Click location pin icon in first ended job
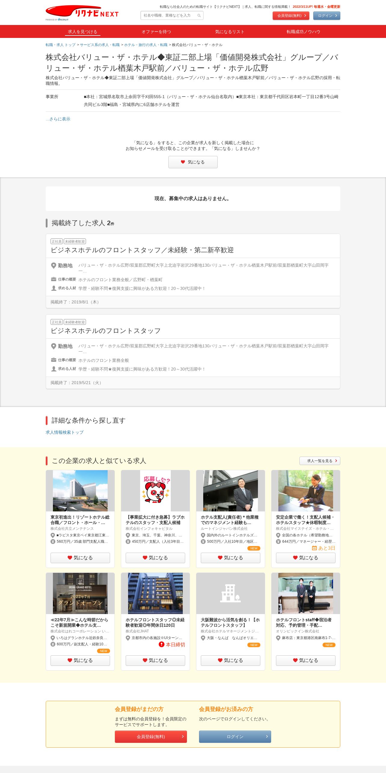Image resolution: width=386 pixels, height=773 pixels. (x=54, y=265)
